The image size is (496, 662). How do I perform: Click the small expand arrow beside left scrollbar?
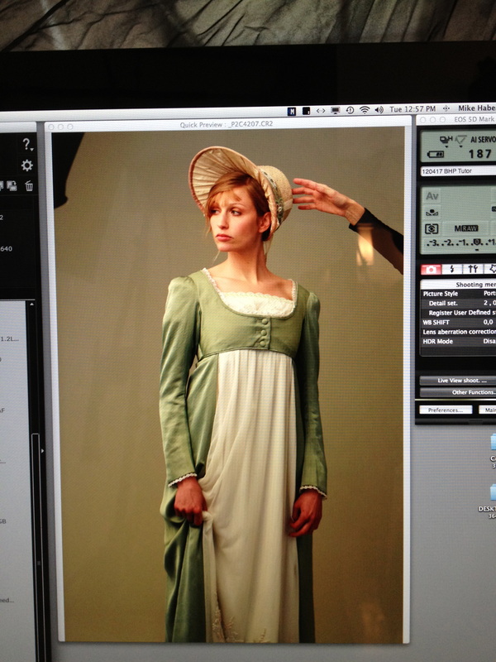pos(42,451)
